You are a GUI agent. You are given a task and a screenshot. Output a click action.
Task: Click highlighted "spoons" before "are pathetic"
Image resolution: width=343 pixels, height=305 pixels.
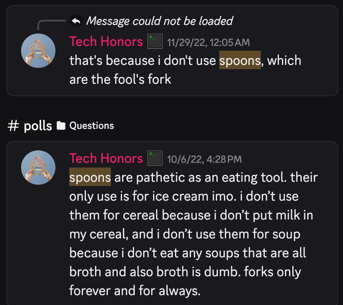coord(90,177)
